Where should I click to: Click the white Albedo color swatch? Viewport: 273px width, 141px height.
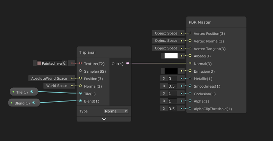click(x=171, y=56)
